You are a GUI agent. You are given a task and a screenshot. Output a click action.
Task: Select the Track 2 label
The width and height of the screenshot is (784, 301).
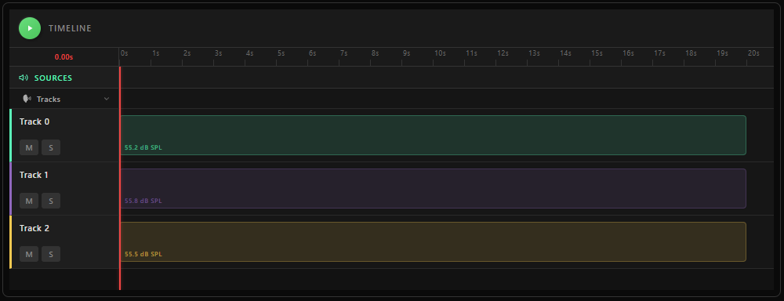(34, 228)
